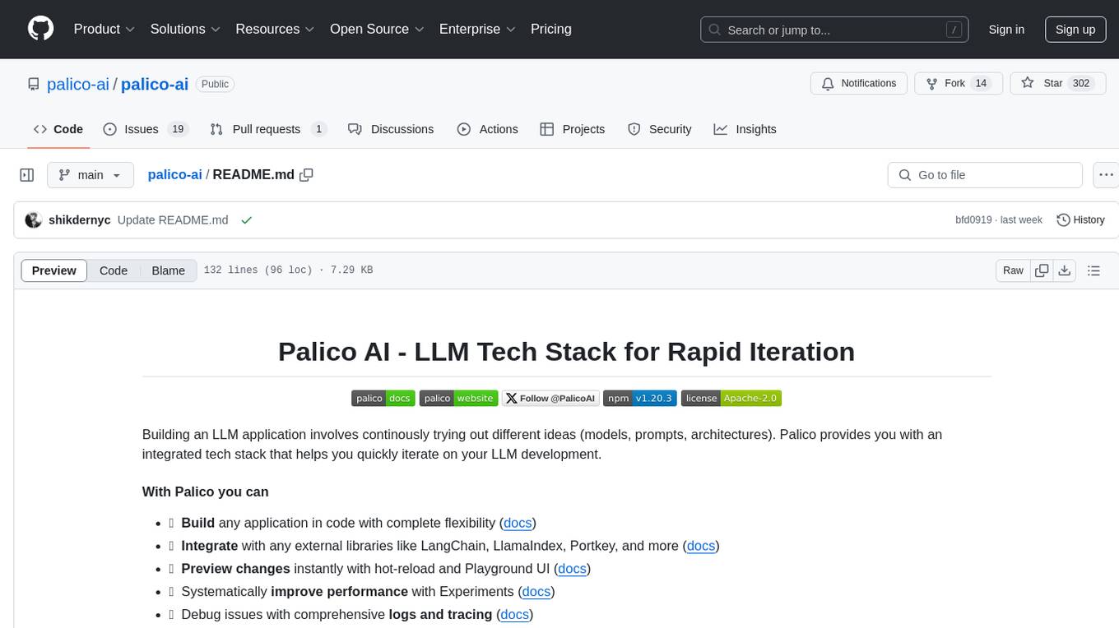This screenshot has height=628, width=1119.
Task: Click the Notifications bell button
Action: (x=859, y=83)
